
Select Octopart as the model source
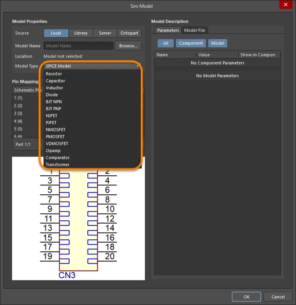tap(129, 33)
